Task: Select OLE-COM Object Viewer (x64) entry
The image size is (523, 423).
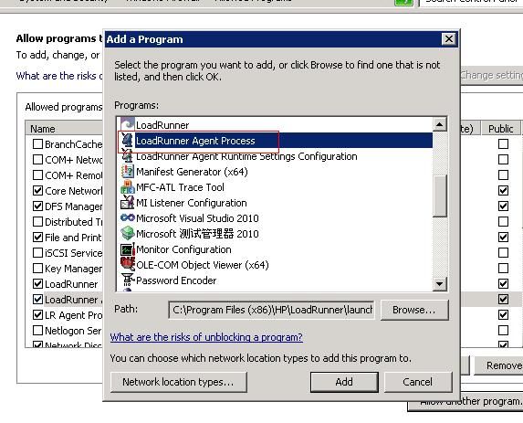Action: [x=203, y=265]
